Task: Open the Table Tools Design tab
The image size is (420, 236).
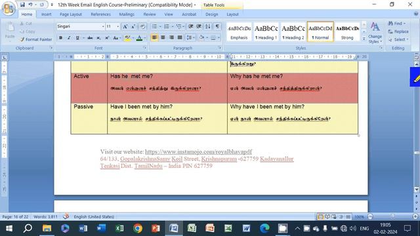Action: click(211, 14)
